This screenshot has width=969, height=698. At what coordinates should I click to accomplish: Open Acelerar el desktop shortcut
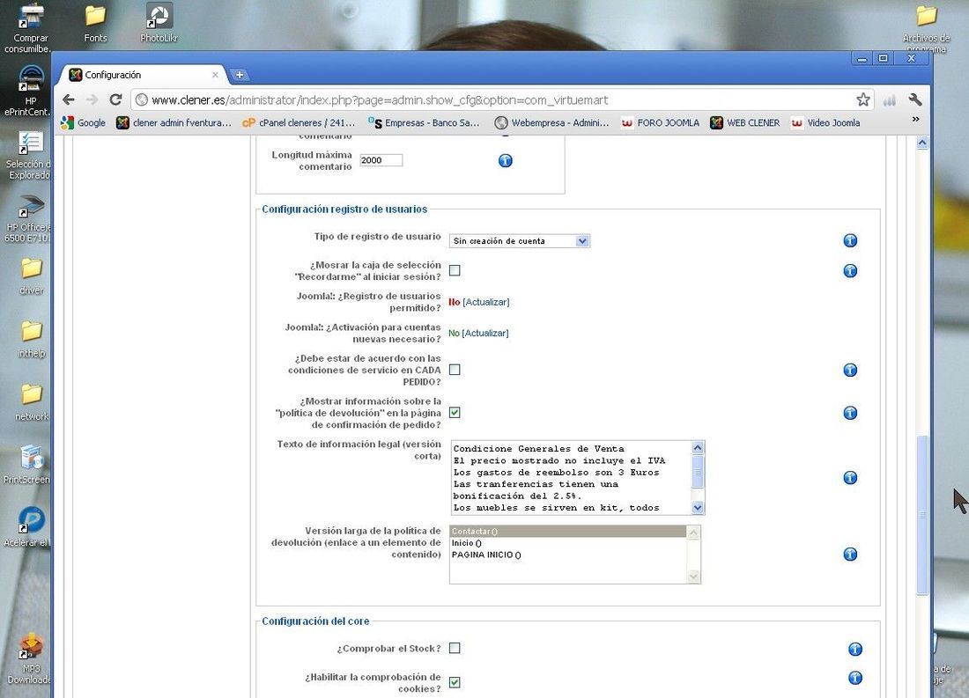[x=28, y=527]
